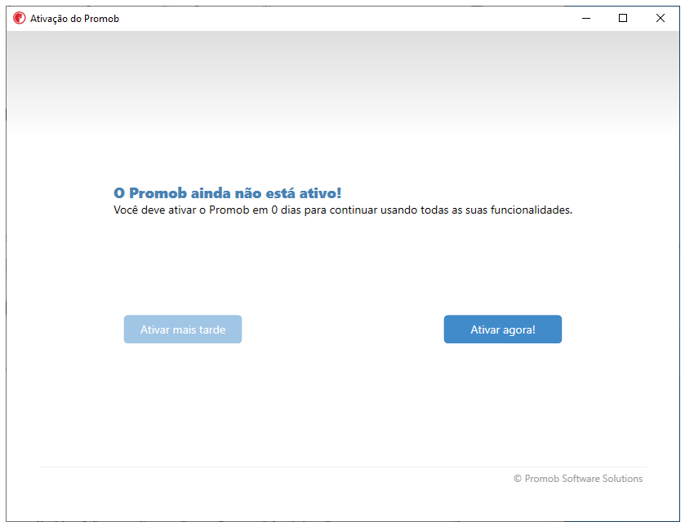Viewport: 685px width, 526px height.
Task: Click the "Ativar agora!" button
Action: (x=502, y=329)
